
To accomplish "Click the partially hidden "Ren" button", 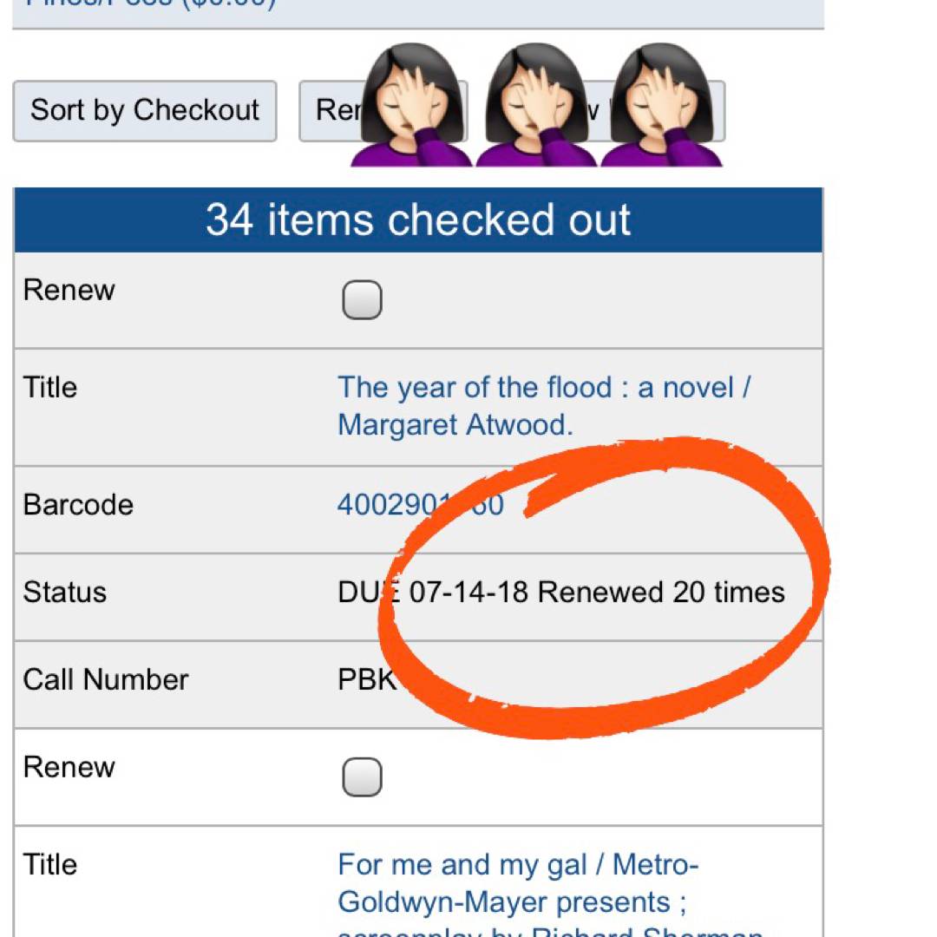I will (x=331, y=111).
